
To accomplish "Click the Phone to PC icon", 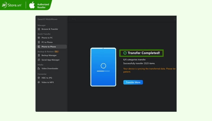I will tap(39, 38).
